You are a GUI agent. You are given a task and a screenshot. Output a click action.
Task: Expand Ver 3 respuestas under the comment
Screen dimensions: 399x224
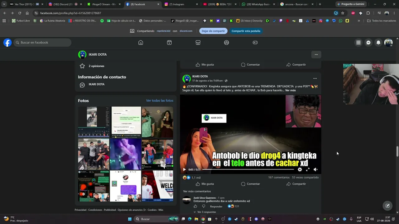coord(205,212)
